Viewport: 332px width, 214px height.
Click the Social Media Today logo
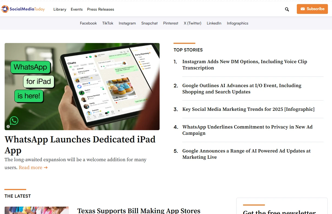[x=23, y=9]
